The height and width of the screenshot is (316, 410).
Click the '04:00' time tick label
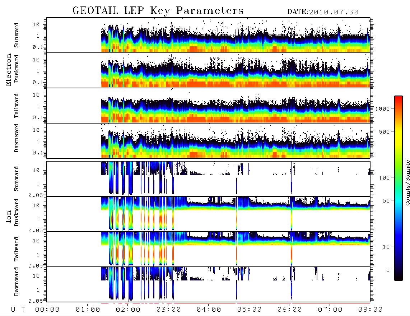[209, 310]
